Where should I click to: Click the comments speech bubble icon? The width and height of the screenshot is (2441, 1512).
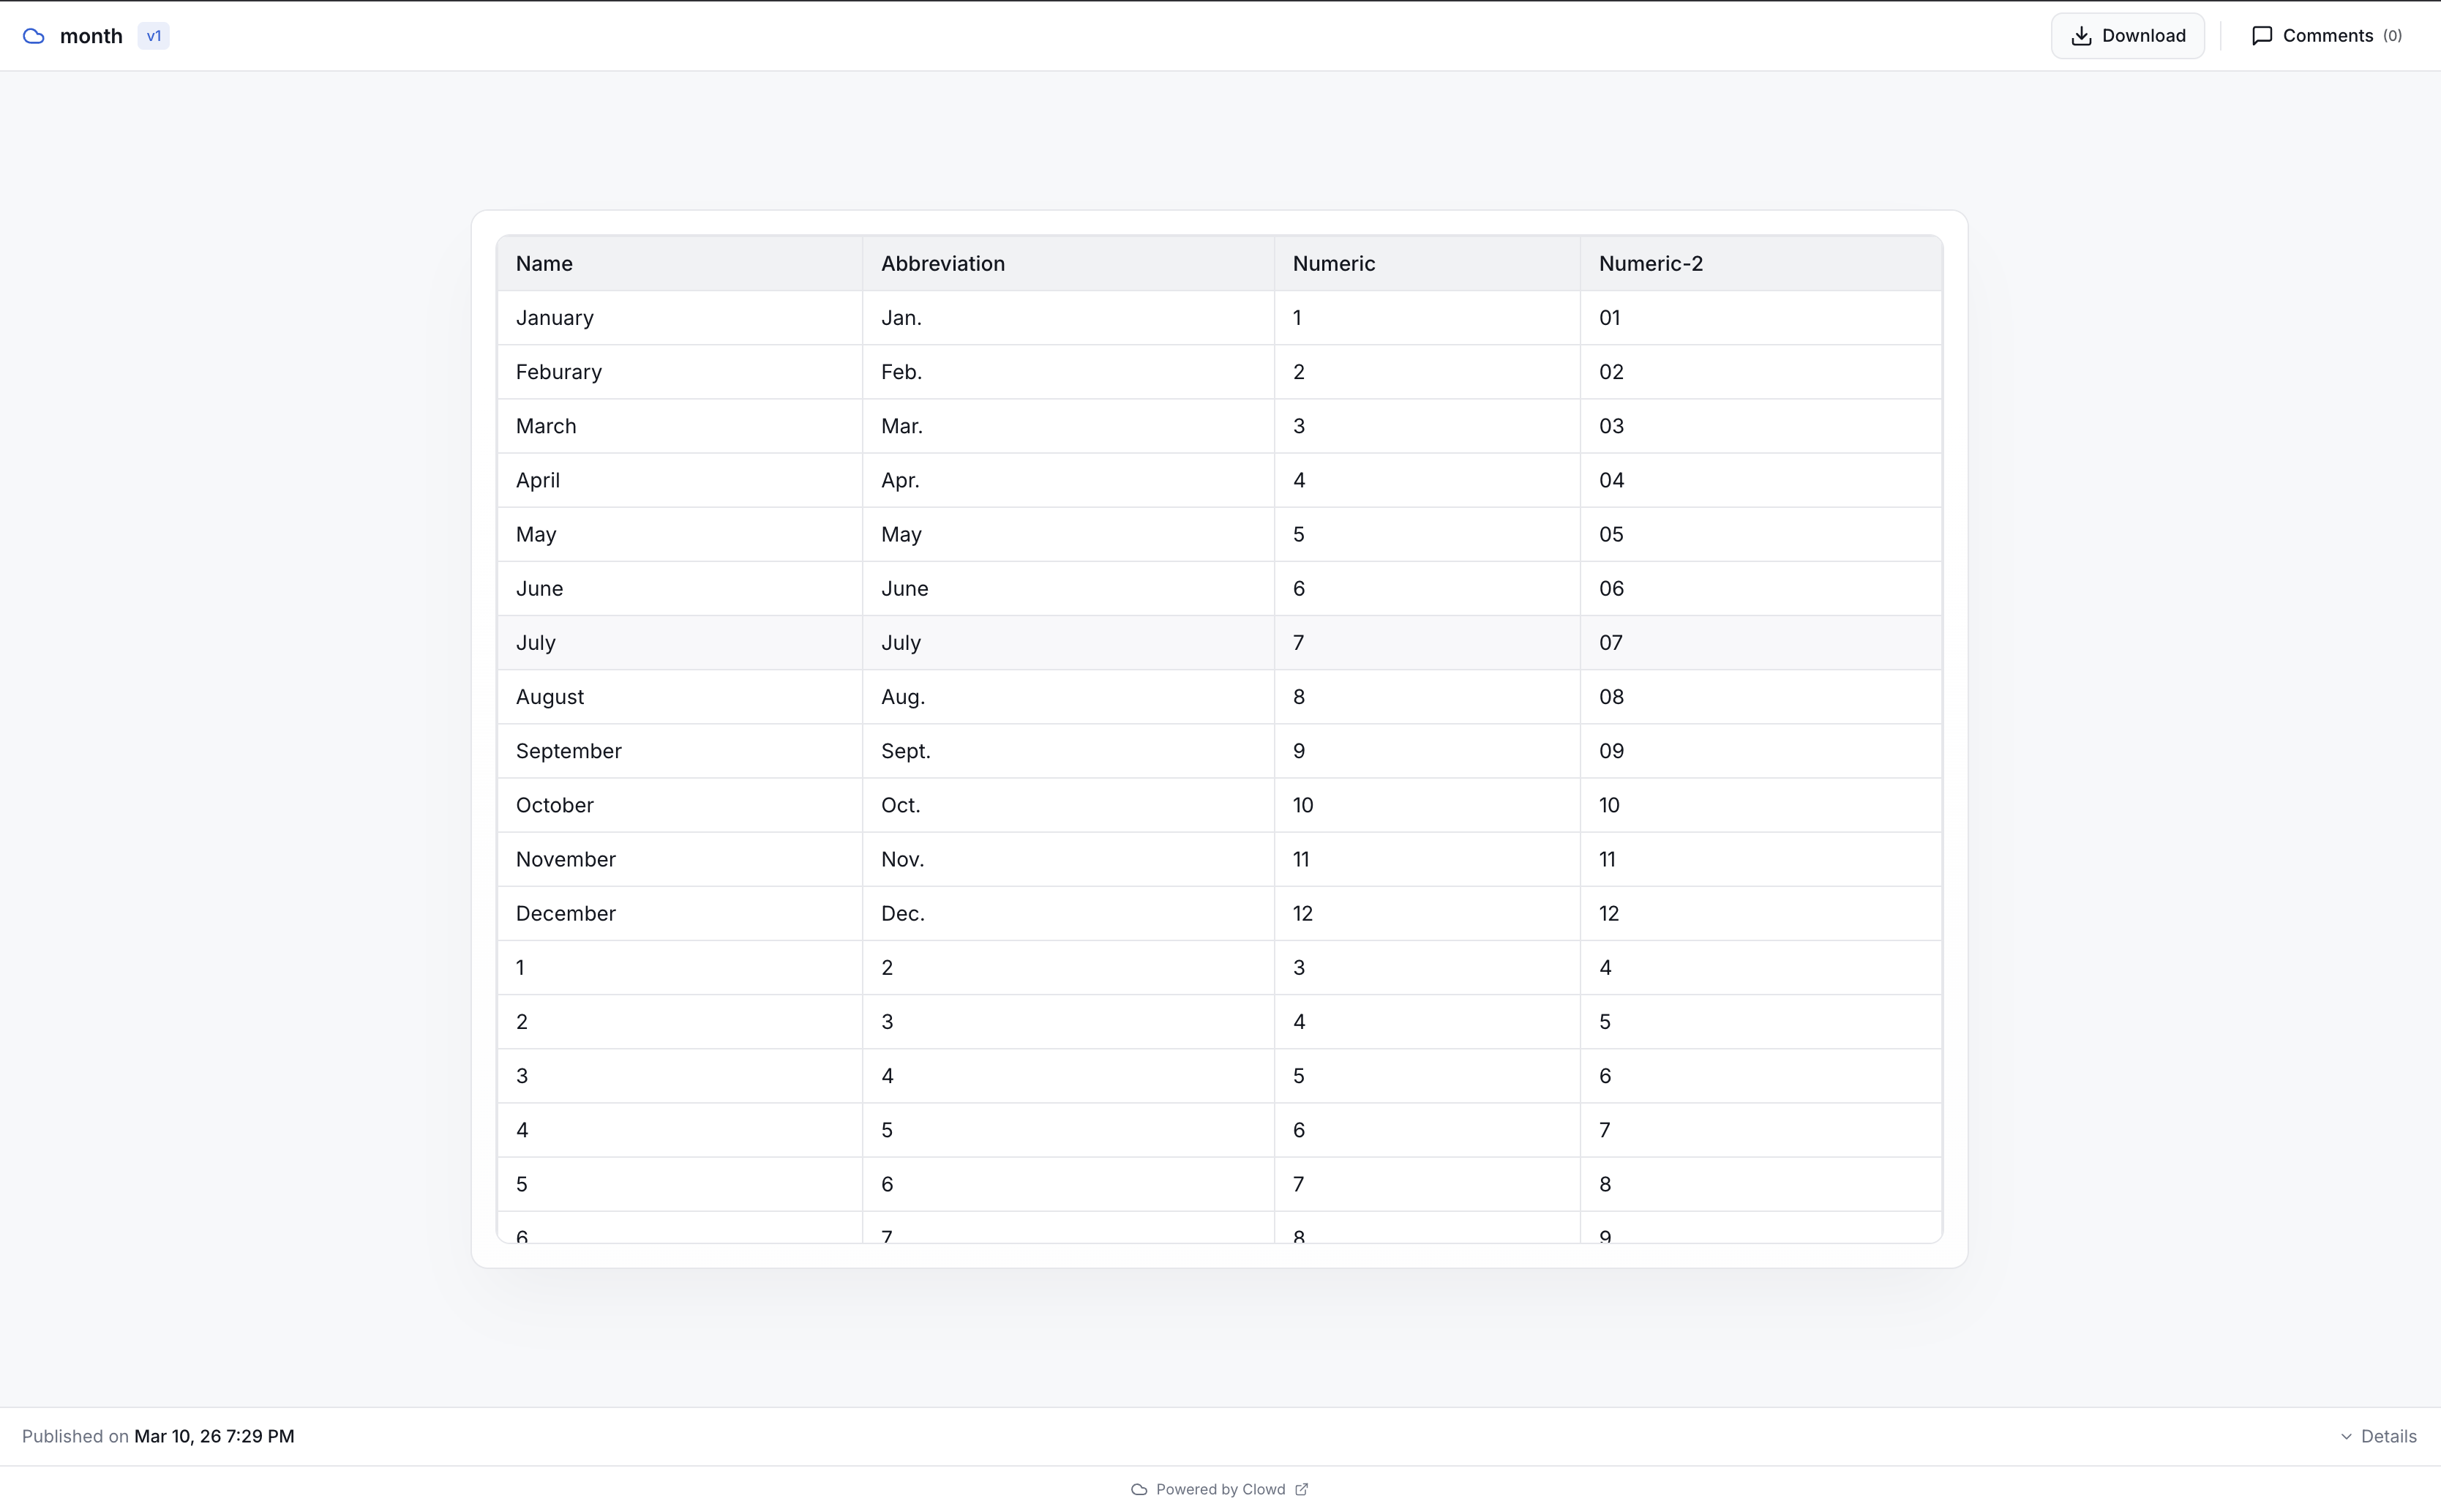(x=2262, y=36)
